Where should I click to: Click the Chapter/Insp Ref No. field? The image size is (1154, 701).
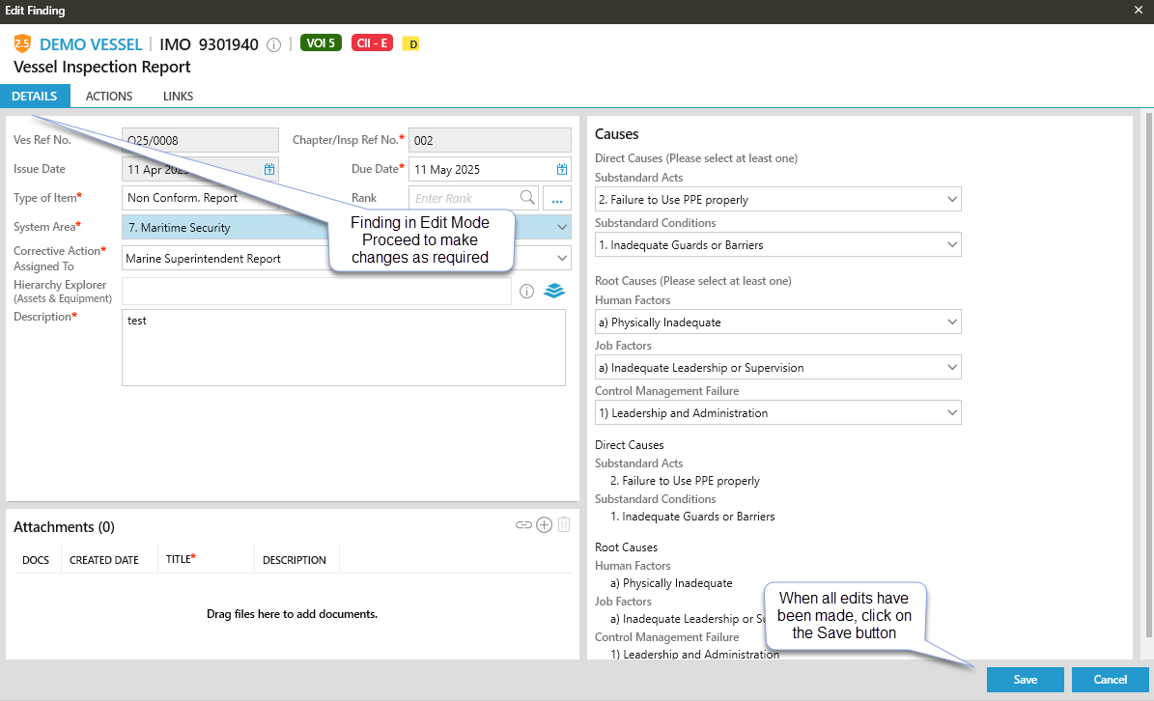(490, 140)
